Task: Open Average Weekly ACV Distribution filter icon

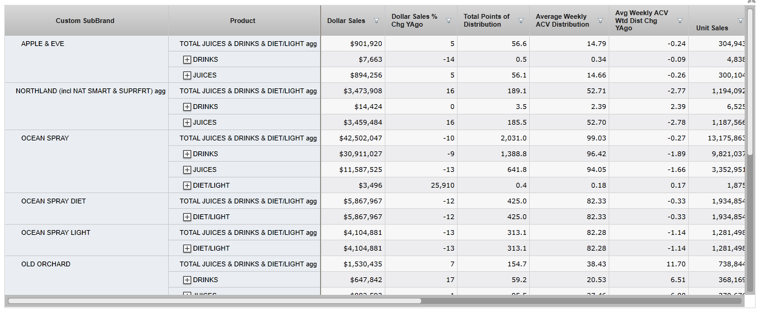Action: coord(600,21)
